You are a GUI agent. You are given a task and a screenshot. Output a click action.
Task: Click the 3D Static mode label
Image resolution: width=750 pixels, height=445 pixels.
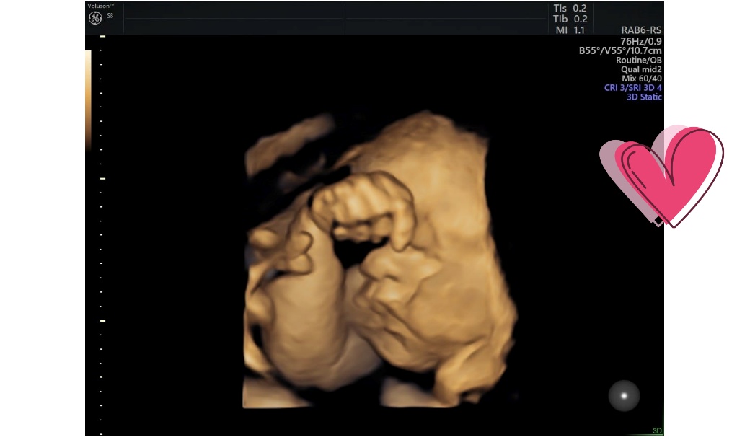644,97
